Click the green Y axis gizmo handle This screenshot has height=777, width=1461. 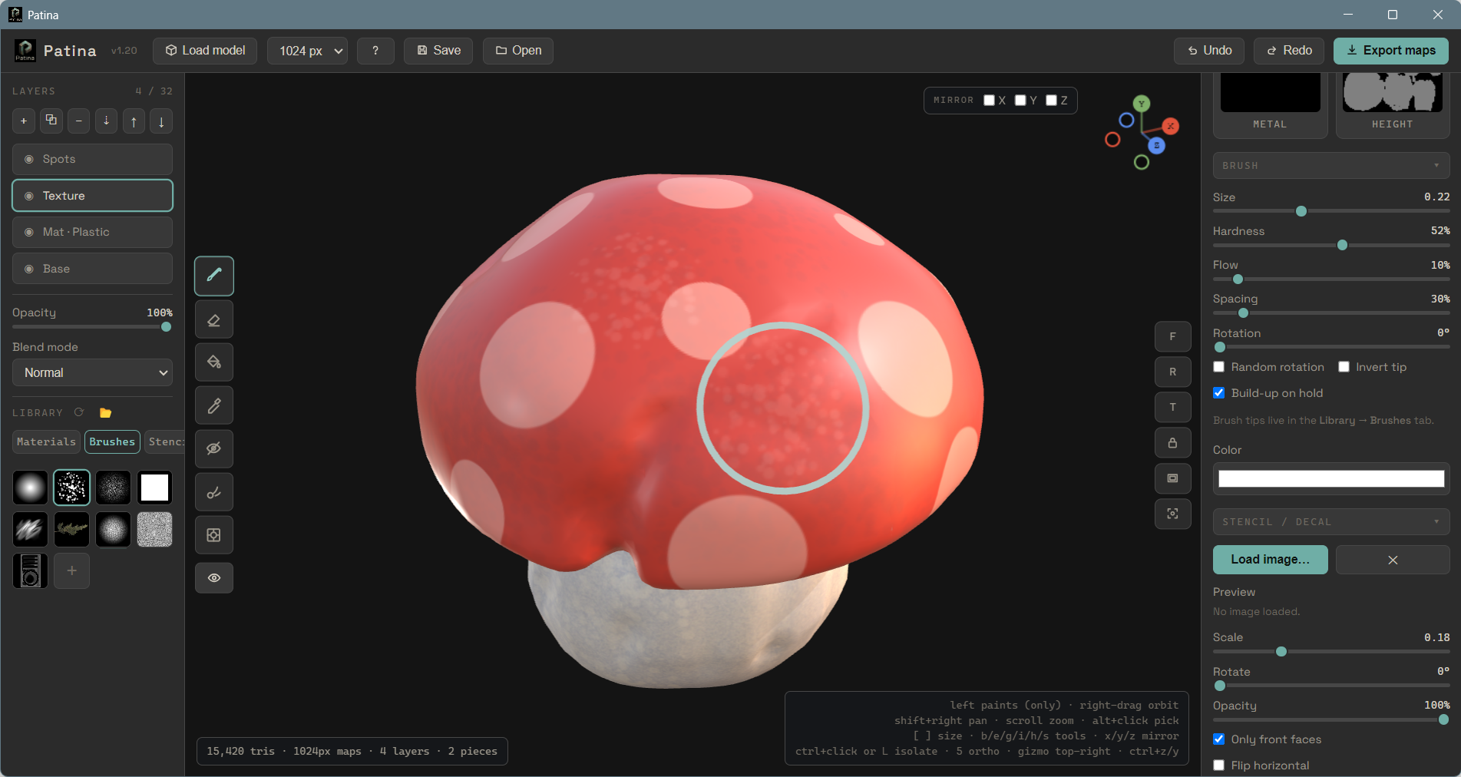pos(1142,104)
